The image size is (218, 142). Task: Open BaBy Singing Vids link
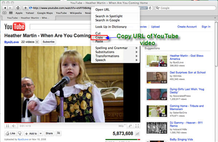181,139
